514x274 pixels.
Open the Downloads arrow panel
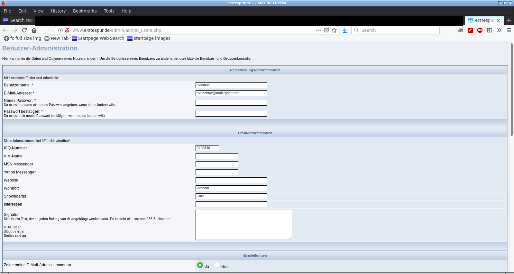point(345,30)
